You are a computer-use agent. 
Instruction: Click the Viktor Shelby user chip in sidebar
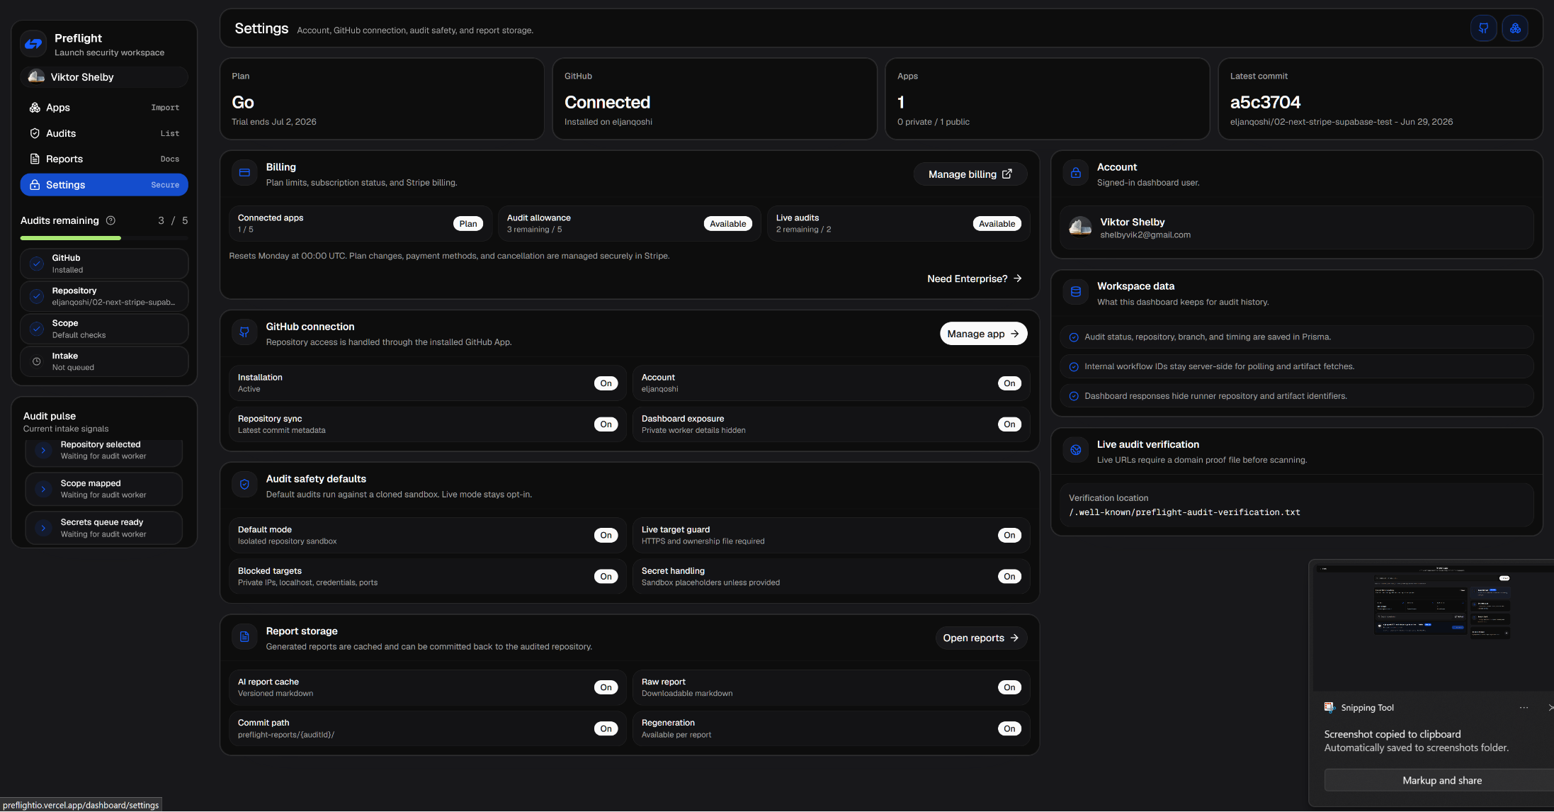(x=103, y=77)
